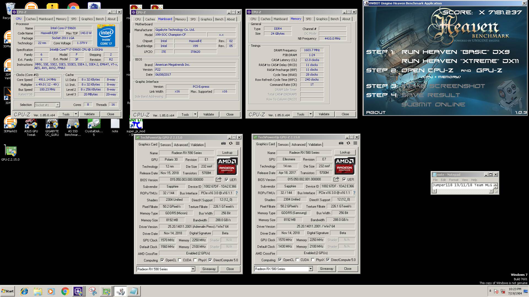Click the BIOS save/share icon in RX 580 GPU-Z
The height and width of the screenshot is (297, 529).
click(x=336, y=179)
